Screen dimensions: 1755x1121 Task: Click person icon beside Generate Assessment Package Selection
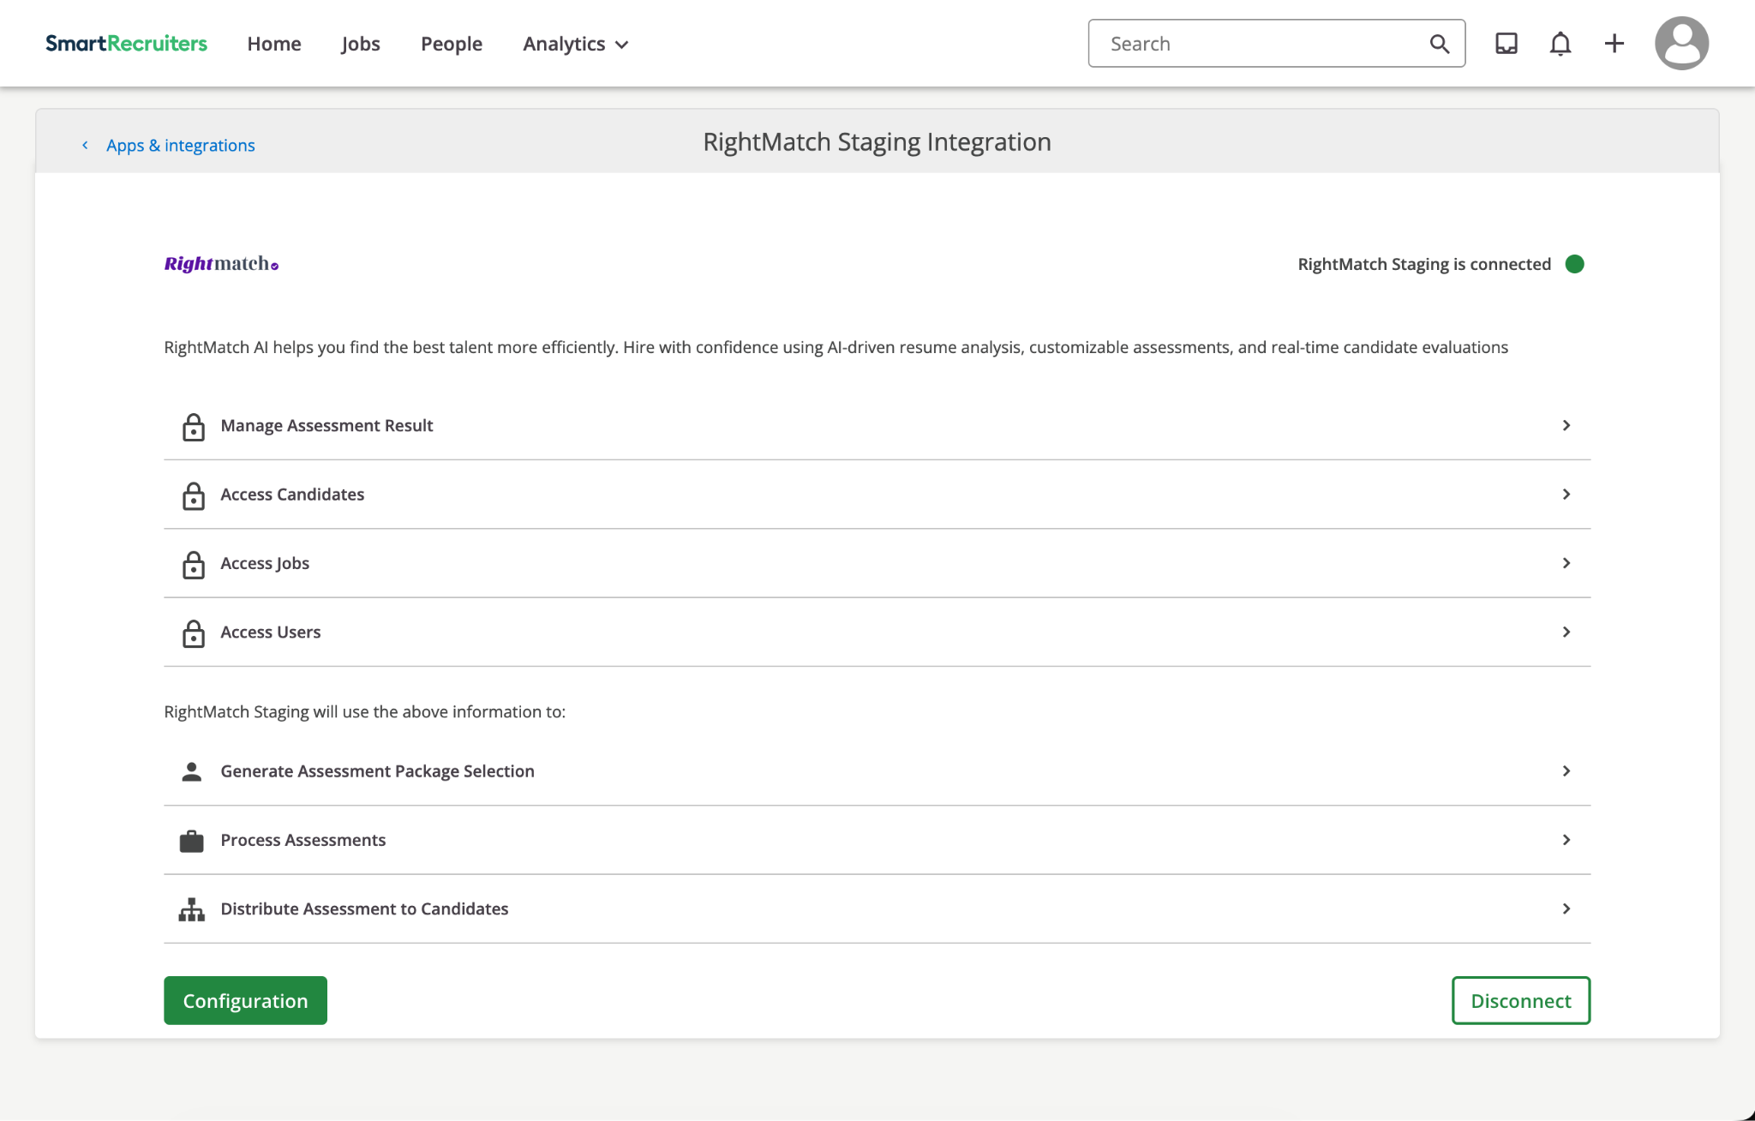[192, 771]
